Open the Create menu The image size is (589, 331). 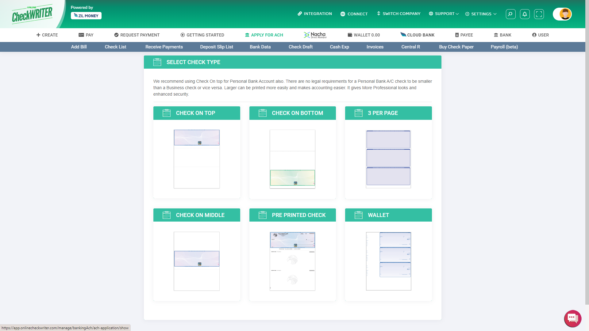(x=47, y=35)
